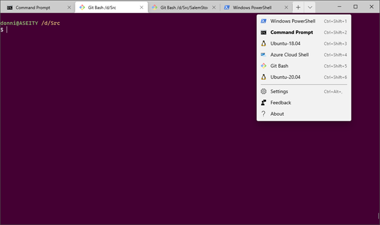Select the Git Bash /d/Src tab
Screen dimensions: 380x225
[111, 7]
